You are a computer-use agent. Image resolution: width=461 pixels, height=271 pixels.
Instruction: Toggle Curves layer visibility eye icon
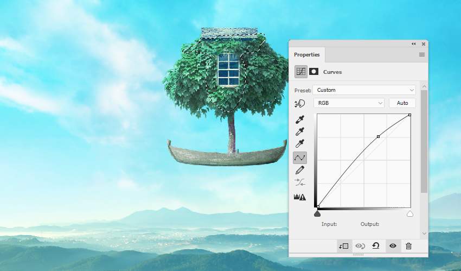pos(393,245)
